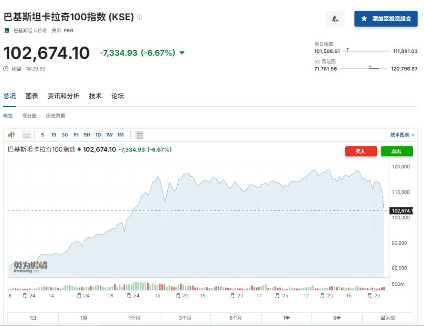Screen dimensions: 424x326
Task: Select the 1W interval
Action: click(x=109, y=135)
